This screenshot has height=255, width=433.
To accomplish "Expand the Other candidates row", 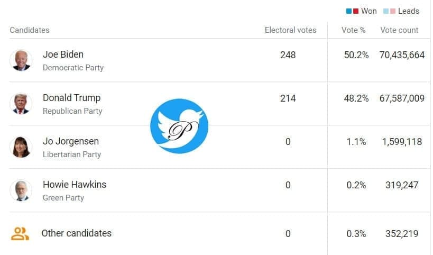I will coord(76,233).
